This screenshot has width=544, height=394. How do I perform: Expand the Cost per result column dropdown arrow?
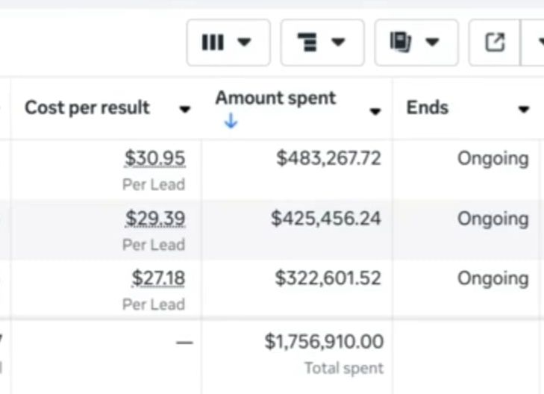(185, 110)
